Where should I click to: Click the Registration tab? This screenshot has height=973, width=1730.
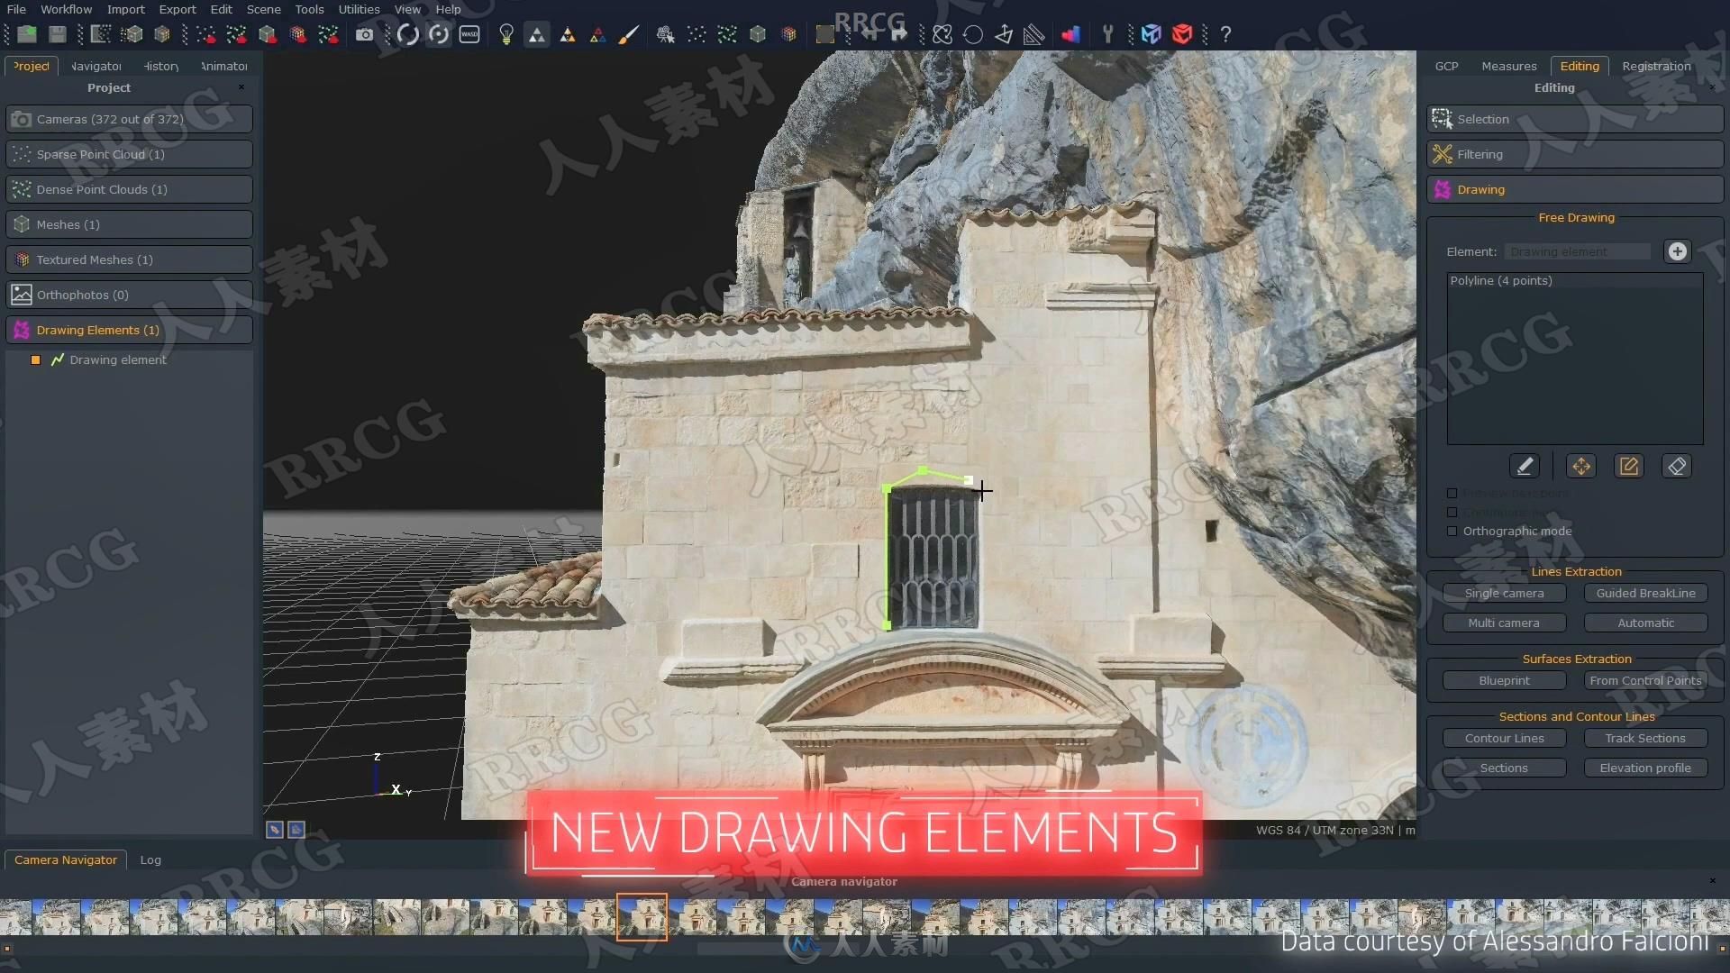click(1655, 66)
